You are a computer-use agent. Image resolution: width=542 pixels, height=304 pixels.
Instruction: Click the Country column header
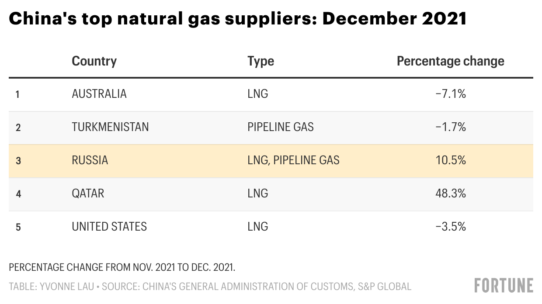94,61
